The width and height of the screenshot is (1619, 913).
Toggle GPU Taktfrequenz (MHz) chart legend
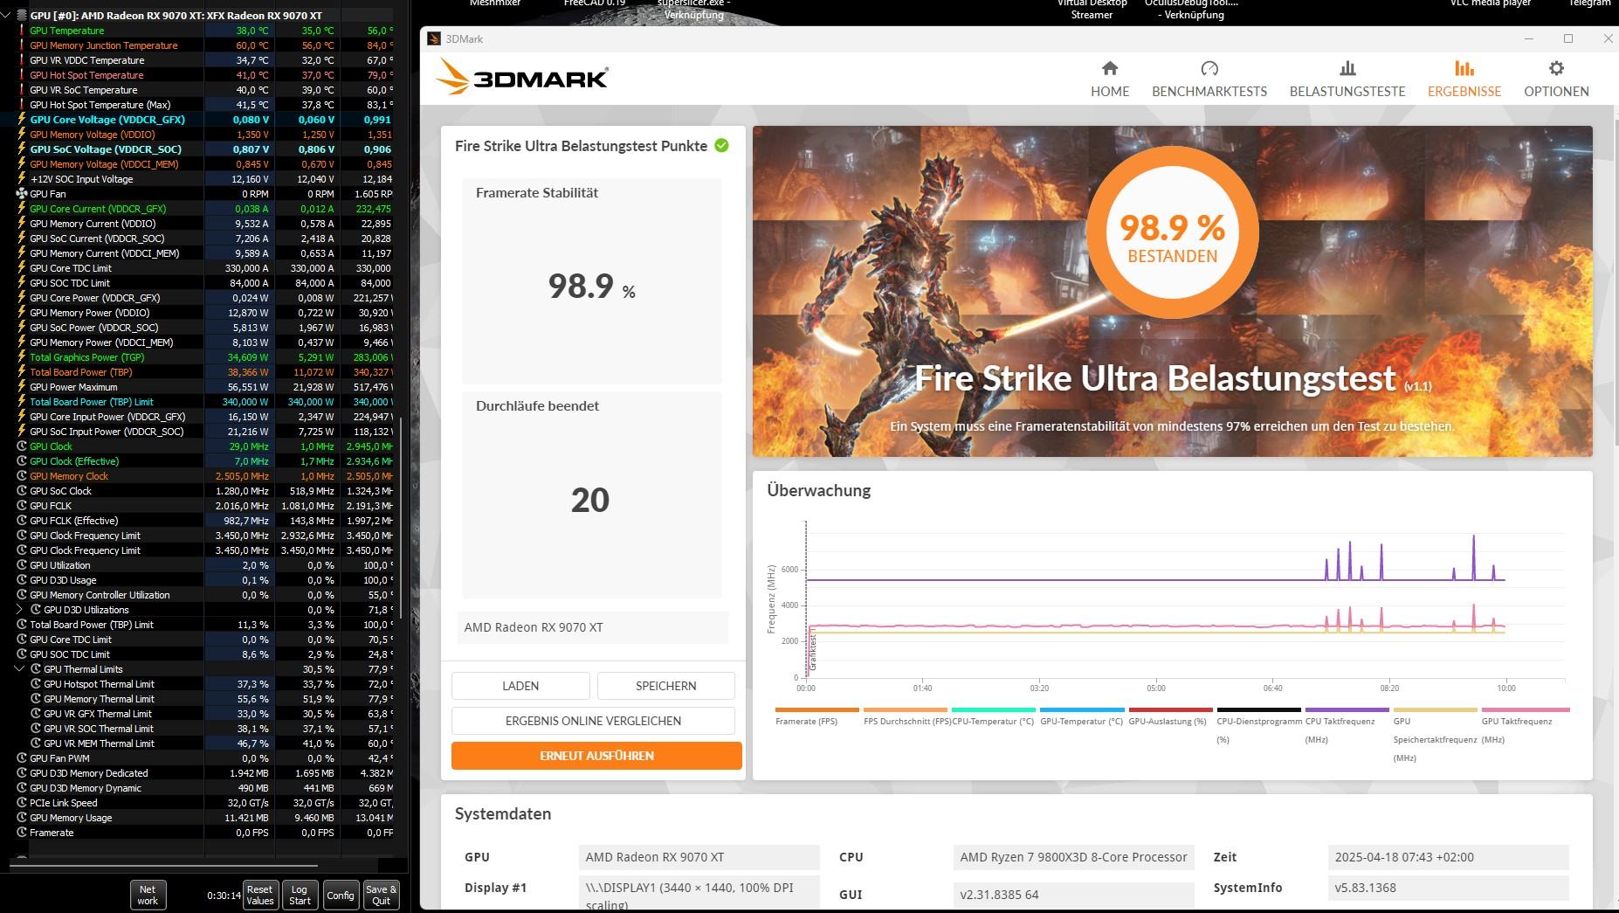coord(1525,725)
